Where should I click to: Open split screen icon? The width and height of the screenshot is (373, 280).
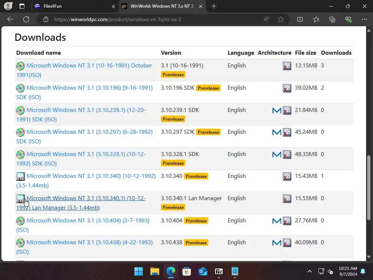tap(300, 19)
